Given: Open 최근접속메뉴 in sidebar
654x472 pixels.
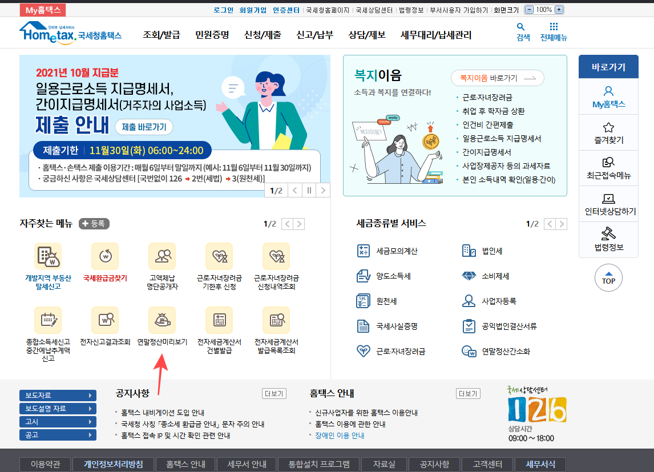Looking at the screenshot, I should [x=608, y=168].
